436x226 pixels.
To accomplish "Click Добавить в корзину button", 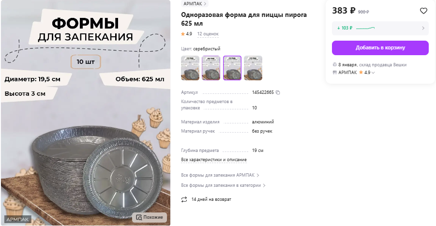I will click(x=380, y=48).
